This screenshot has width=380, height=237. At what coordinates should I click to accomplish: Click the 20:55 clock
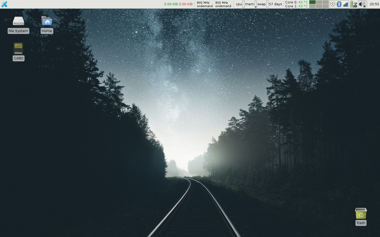(374, 4)
